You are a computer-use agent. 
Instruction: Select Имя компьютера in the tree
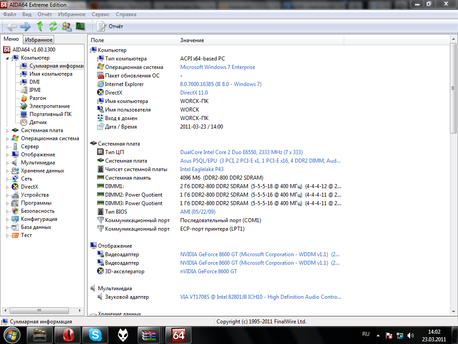(x=51, y=74)
